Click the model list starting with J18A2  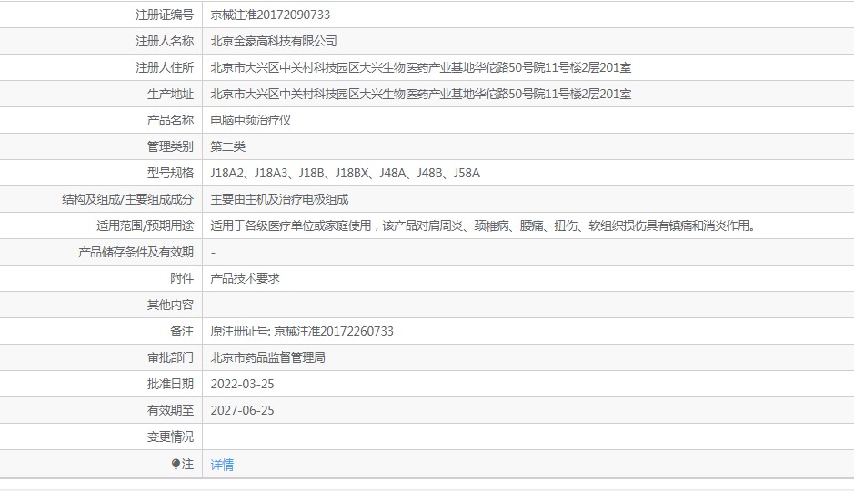346,173
